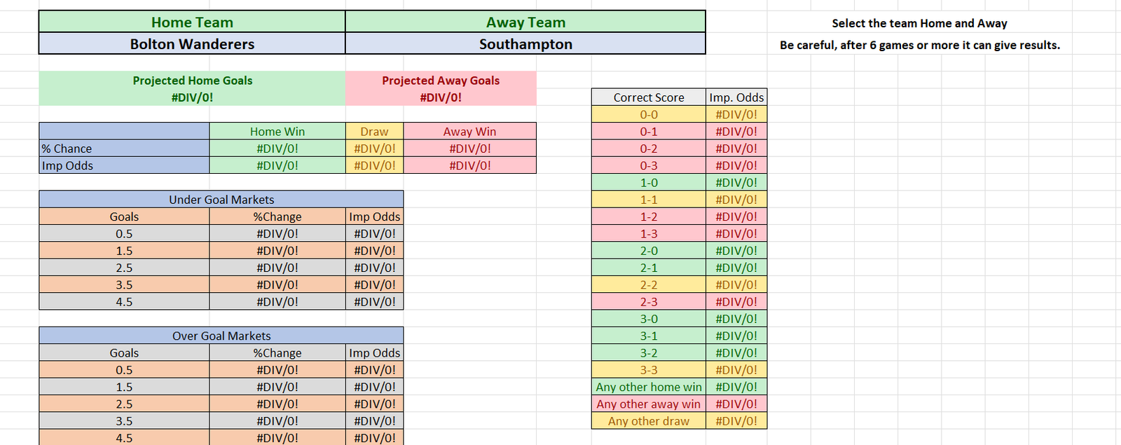The width and height of the screenshot is (1121, 445).
Task: Click the Under 2.5 goals cell
Action: (124, 268)
